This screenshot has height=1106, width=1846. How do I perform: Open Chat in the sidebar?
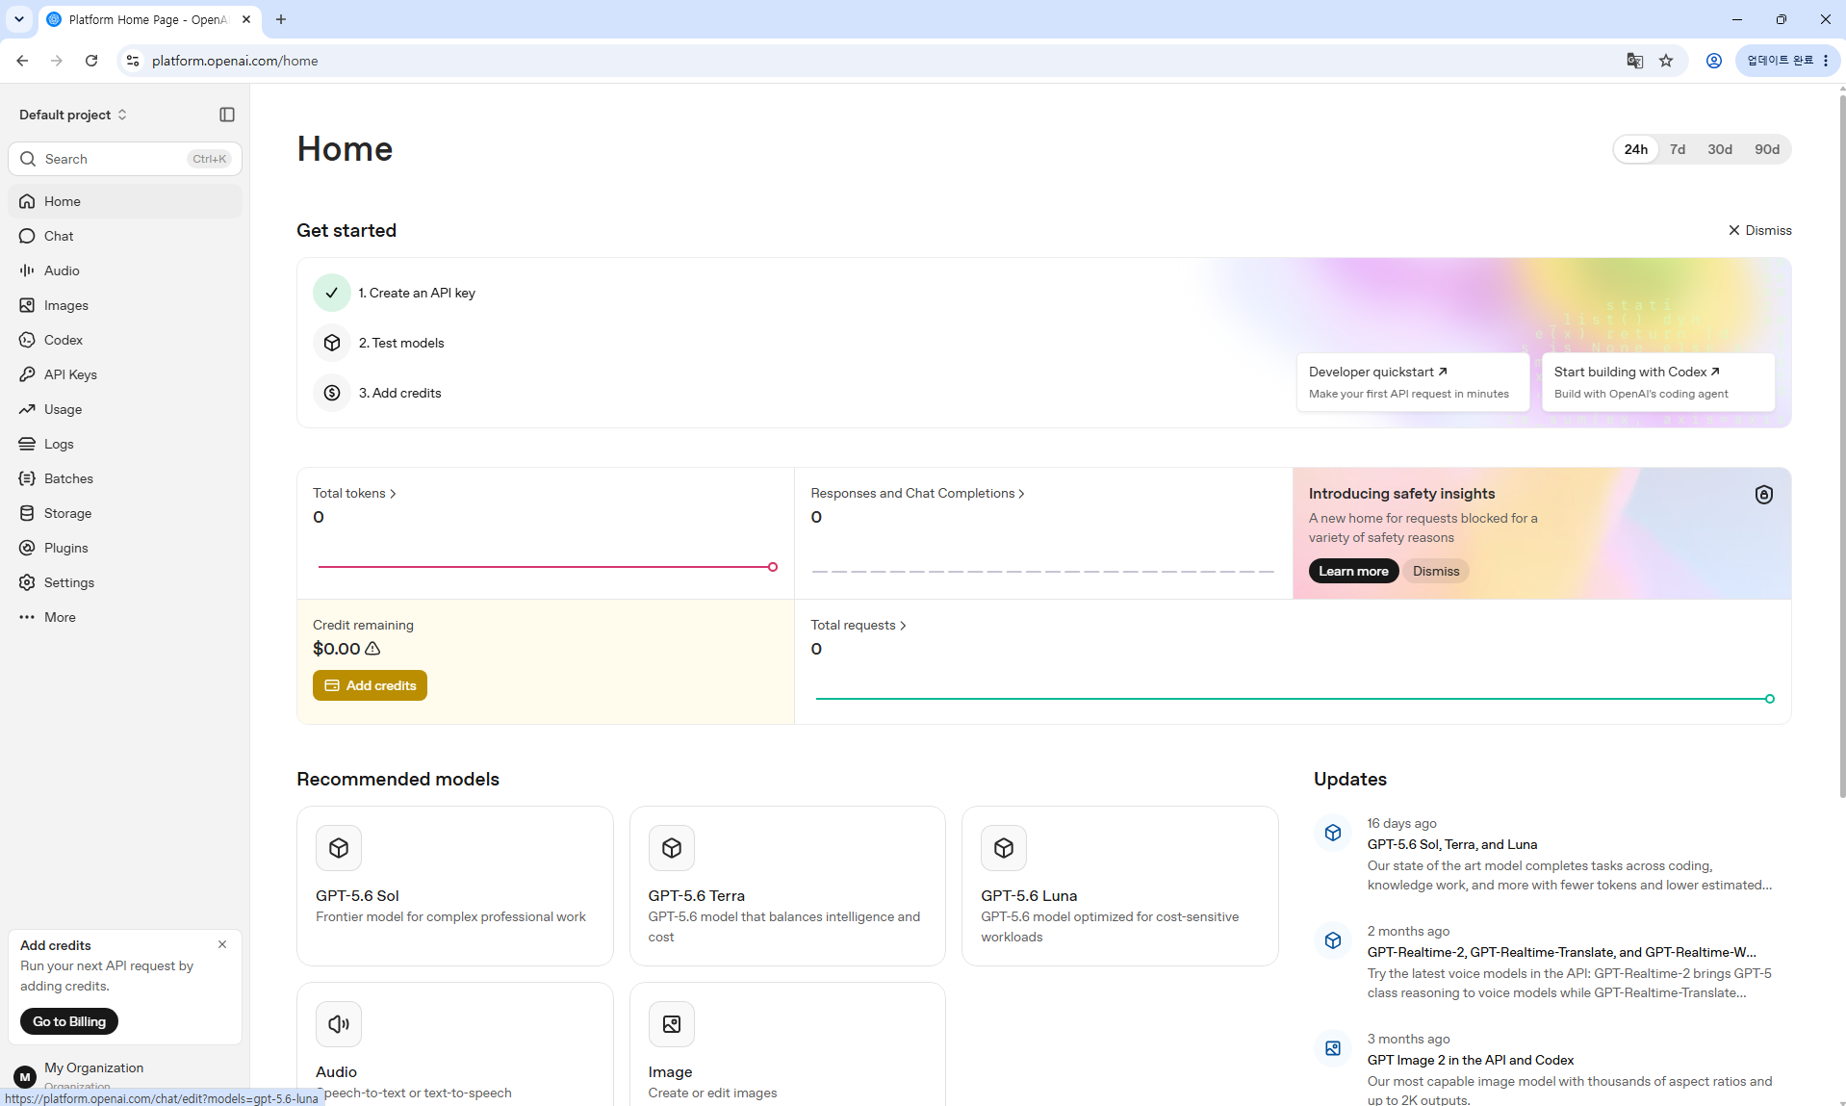pos(125,236)
